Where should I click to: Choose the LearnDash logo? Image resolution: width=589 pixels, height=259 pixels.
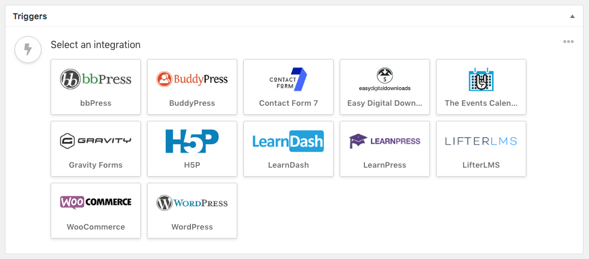(x=288, y=141)
